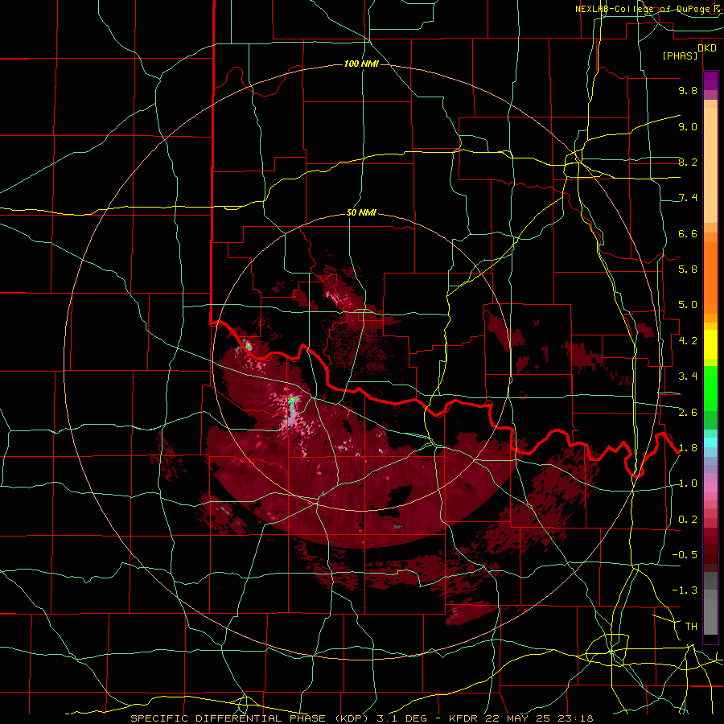This screenshot has height=724, width=724.
Task: Click the KFDR station ID in caption
Action: (x=464, y=718)
